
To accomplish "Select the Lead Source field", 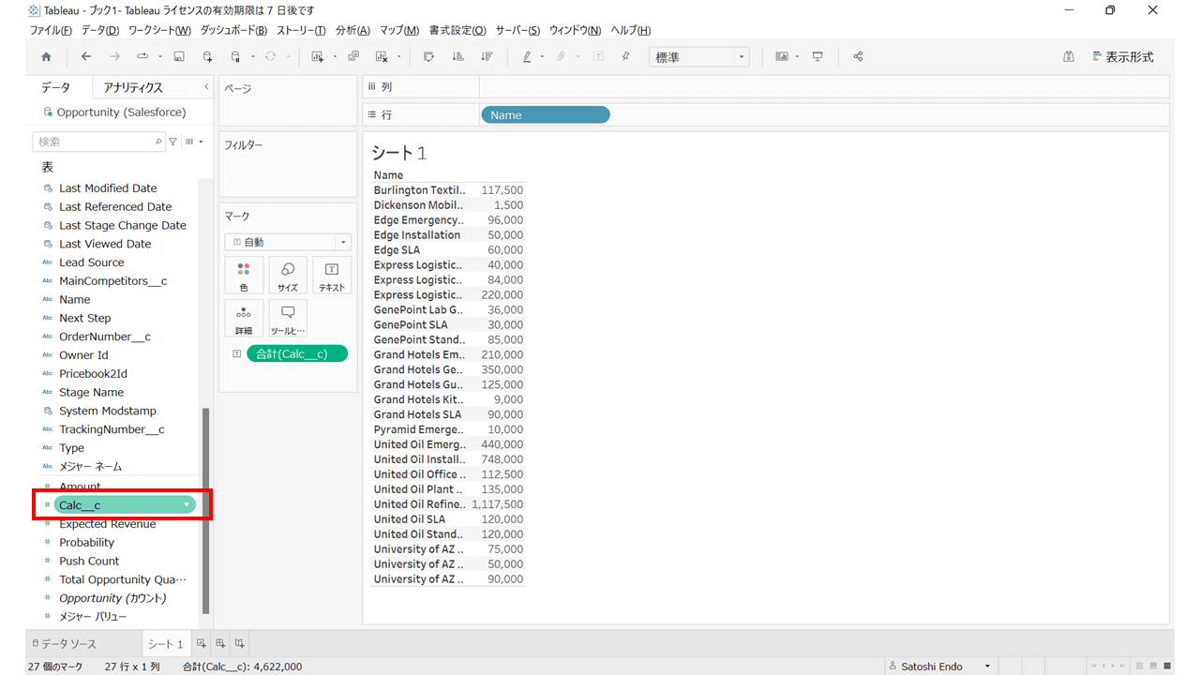I will [x=91, y=262].
